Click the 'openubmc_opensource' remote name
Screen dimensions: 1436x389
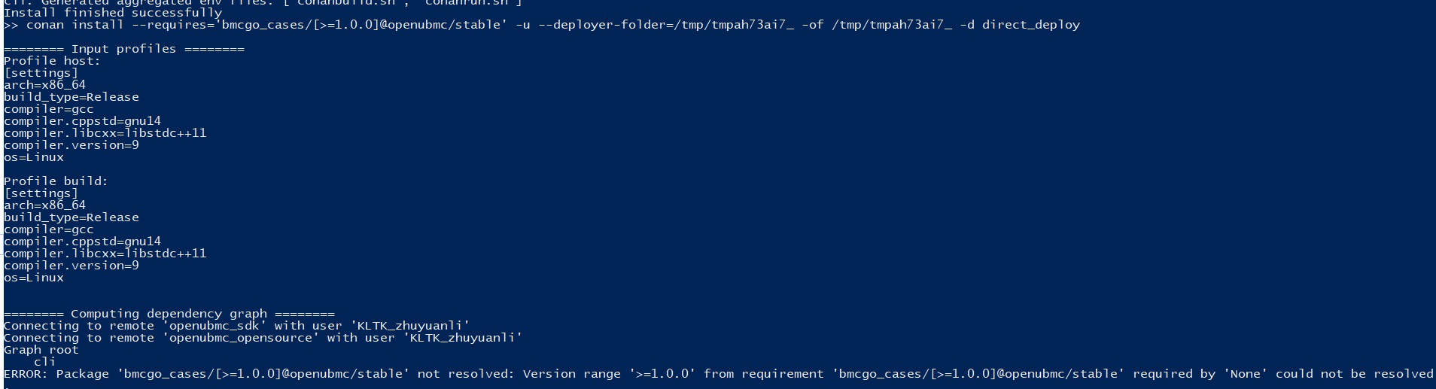[x=240, y=338]
